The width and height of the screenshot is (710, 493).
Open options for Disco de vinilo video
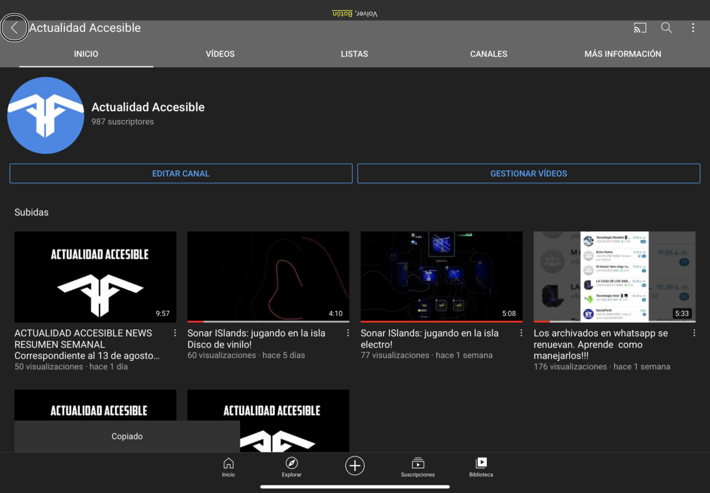pos(348,333)
